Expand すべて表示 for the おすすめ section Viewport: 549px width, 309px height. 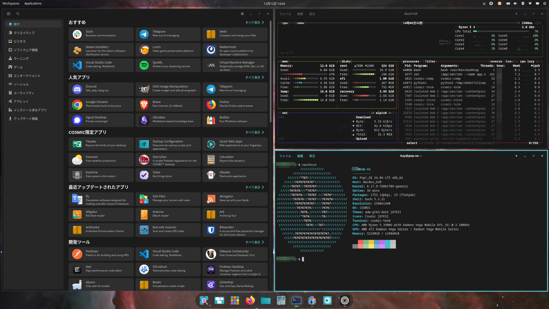click(x=254, y=23)
